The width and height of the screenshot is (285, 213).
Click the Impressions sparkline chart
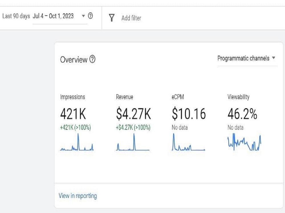click(77, 142)
